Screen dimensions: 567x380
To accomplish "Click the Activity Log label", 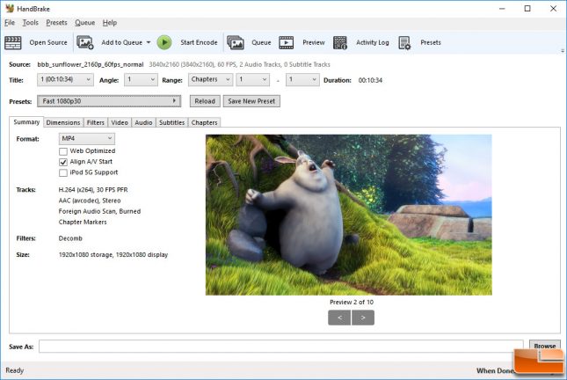I will 373,43.
